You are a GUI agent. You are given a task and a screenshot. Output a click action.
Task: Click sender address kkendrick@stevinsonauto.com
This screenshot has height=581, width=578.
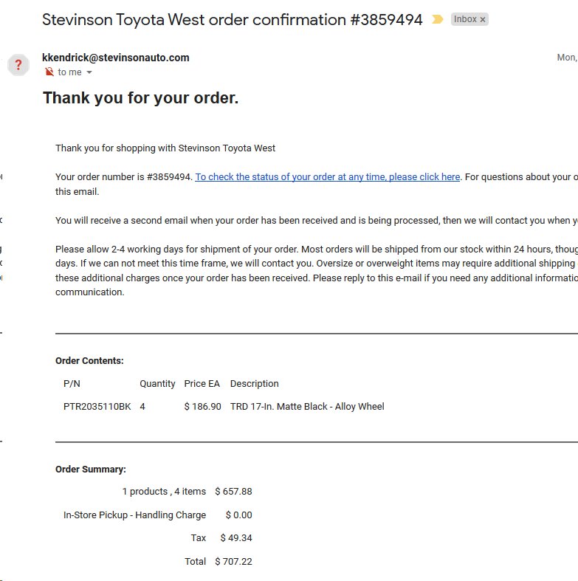click(116, 58)
